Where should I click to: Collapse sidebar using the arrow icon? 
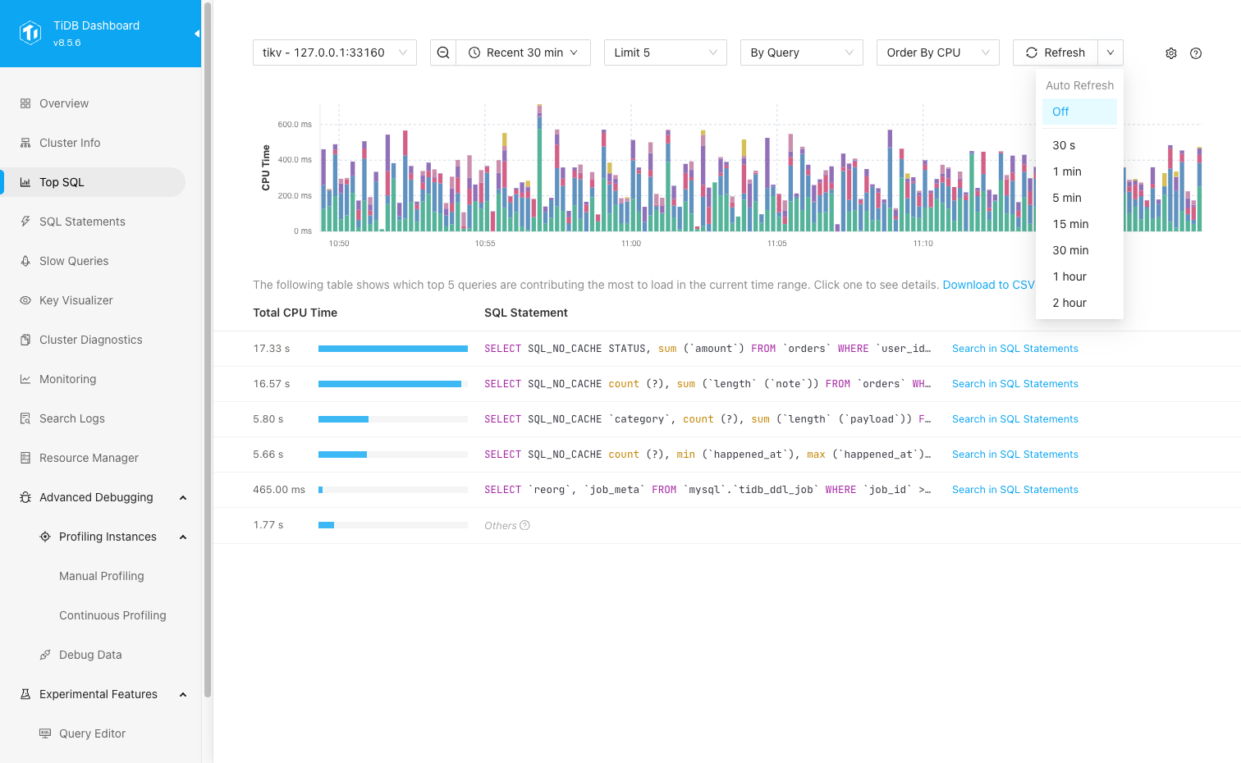tap(196, 34)
